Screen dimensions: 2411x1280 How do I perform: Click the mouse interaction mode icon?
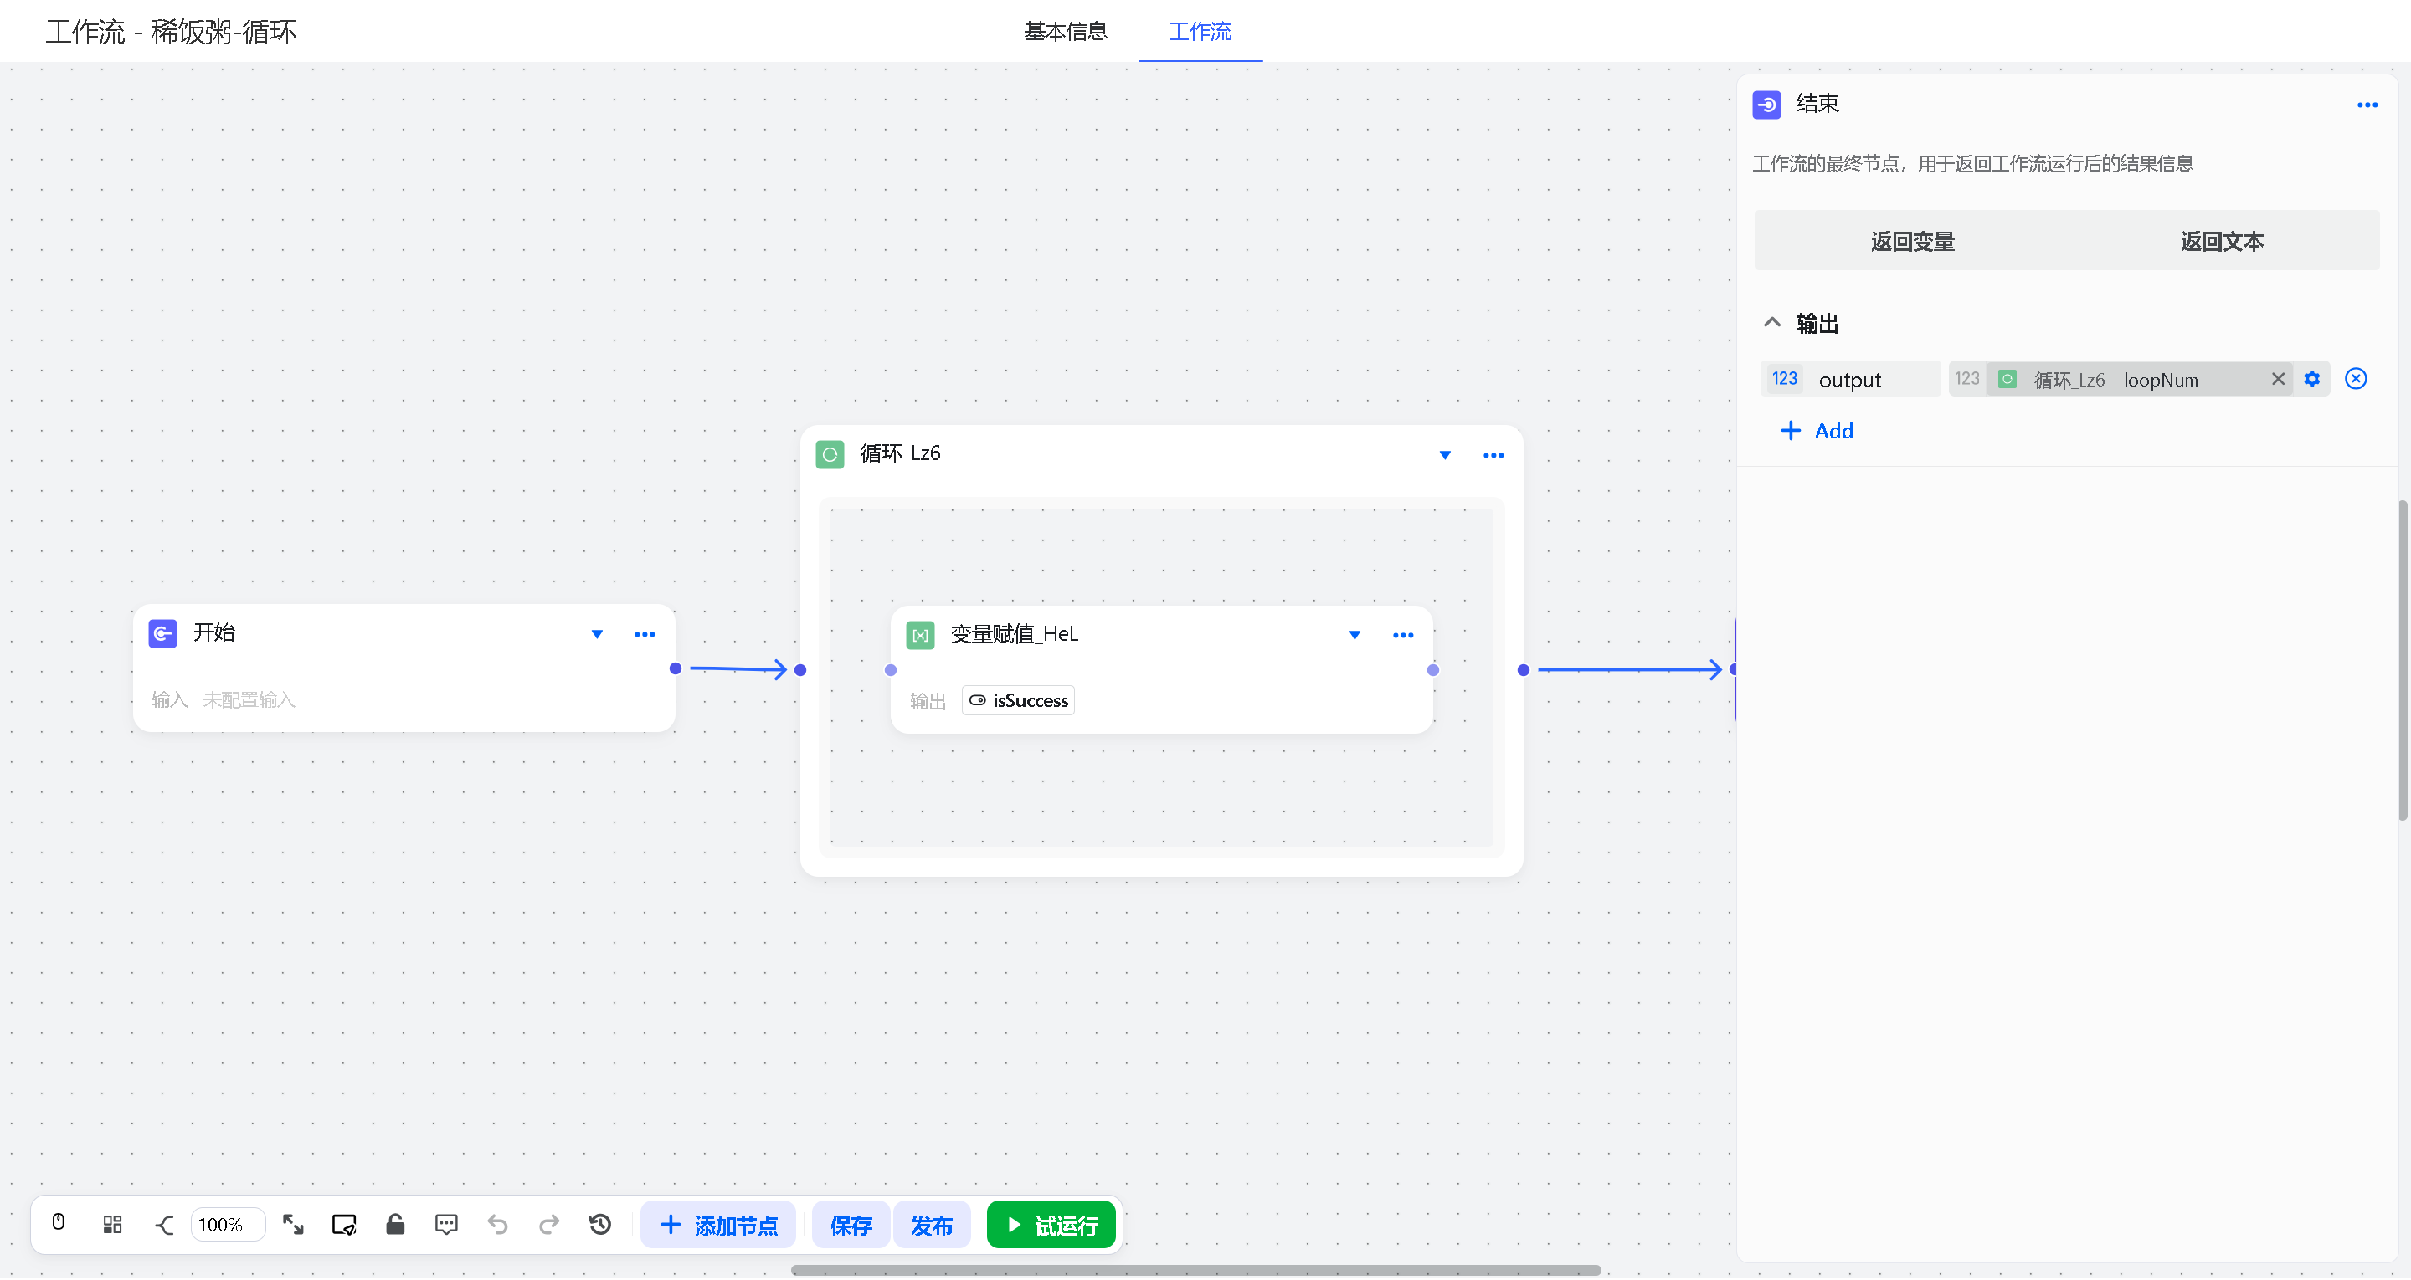click(58, 1223)
